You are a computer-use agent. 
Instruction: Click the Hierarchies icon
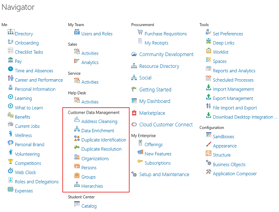pyautogui.click(x=77, y=184)
